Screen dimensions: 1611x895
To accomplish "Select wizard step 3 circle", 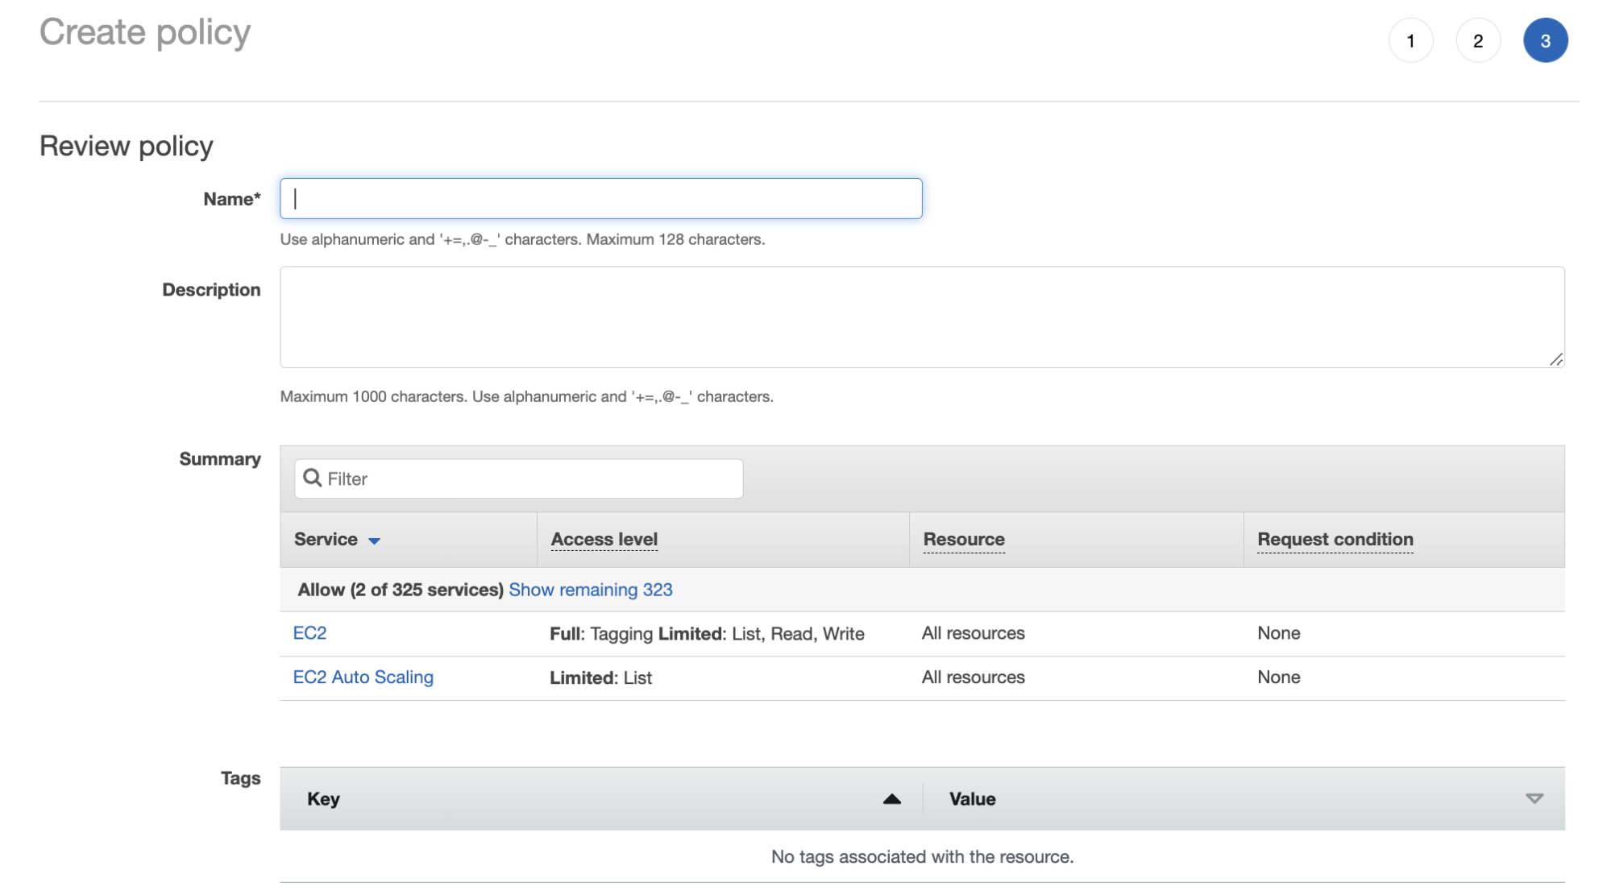I will (x=1545, y=40).
